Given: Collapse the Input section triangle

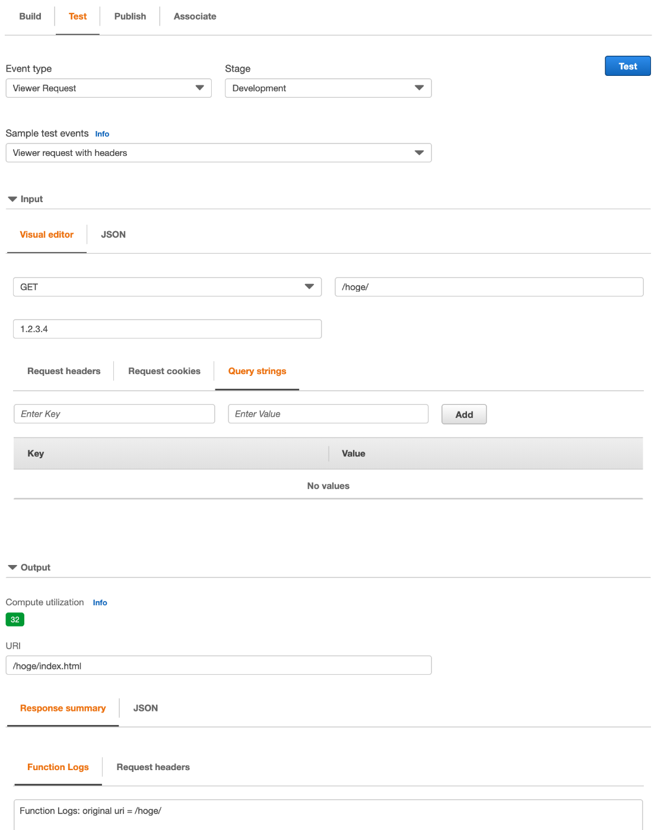Looking at the screenshot, I should [x=12, y=199].
